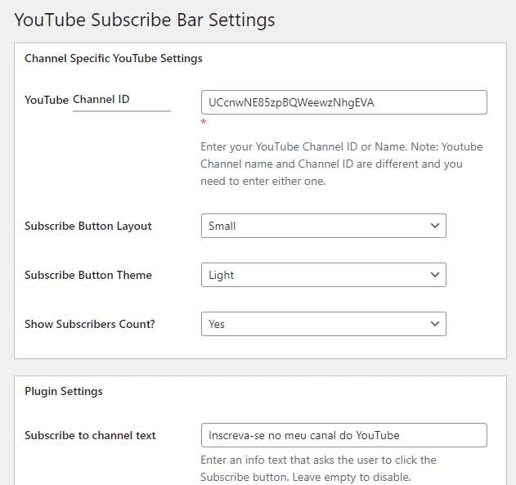Click the 'YouTube' word in the field label
The image size is (516, 485).
coord(47,100)
